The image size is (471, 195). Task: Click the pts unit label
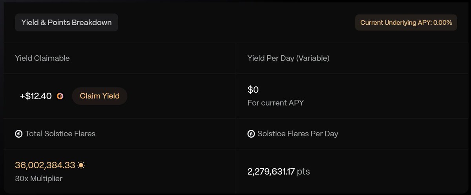[303, 172]
